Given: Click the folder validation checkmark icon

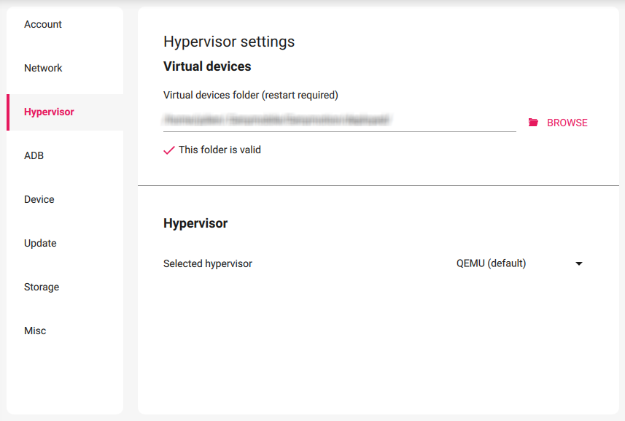Looking at the screenshot, I should coord(168,149).
